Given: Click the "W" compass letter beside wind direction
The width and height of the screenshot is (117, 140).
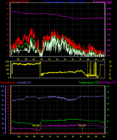Looking at the screenshot, I should click(x=110, y=66).
